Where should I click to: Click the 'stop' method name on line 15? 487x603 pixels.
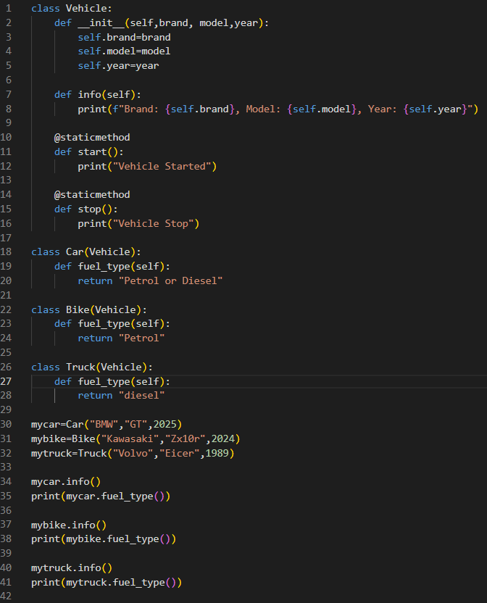point(89,209)
